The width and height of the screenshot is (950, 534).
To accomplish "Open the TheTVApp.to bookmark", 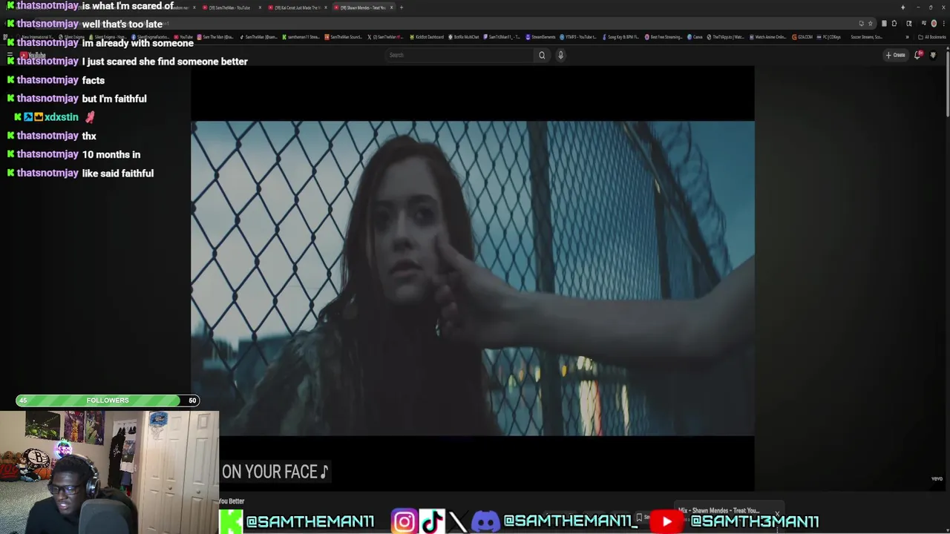I will coord(726,37).
